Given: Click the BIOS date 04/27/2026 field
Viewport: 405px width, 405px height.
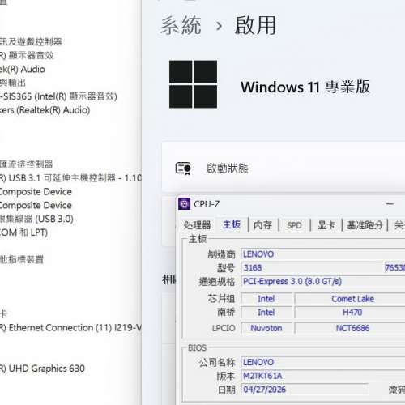Looking at the screenshot, I should [305, 390].
